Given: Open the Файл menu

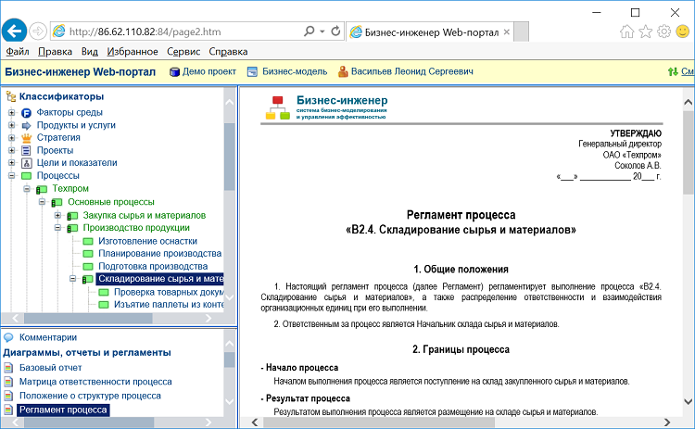Looking at the screenshot, I should tap(18, 52).
